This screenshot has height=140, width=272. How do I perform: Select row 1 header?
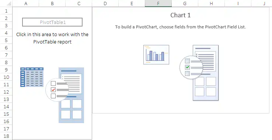pos(6,11)
